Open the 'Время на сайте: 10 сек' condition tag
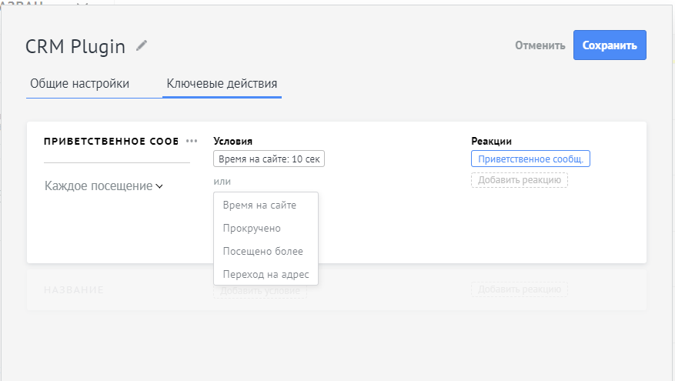 pyautogui.click(x=269, y=159)
